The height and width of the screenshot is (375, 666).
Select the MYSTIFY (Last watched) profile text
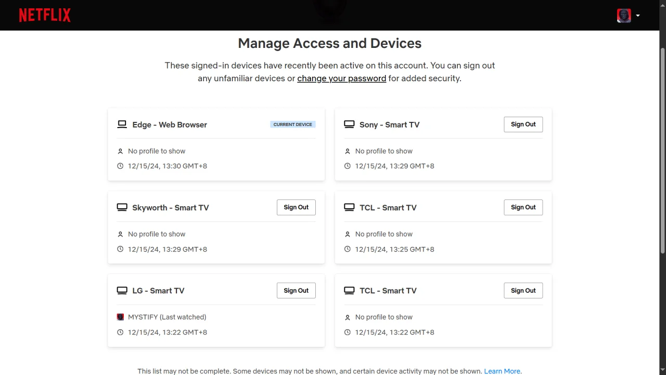coord(167,317)
